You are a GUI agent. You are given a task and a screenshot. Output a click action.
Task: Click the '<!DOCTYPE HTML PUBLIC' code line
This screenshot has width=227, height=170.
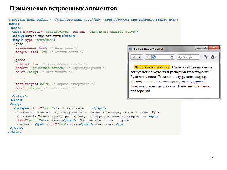coord(93,20)
